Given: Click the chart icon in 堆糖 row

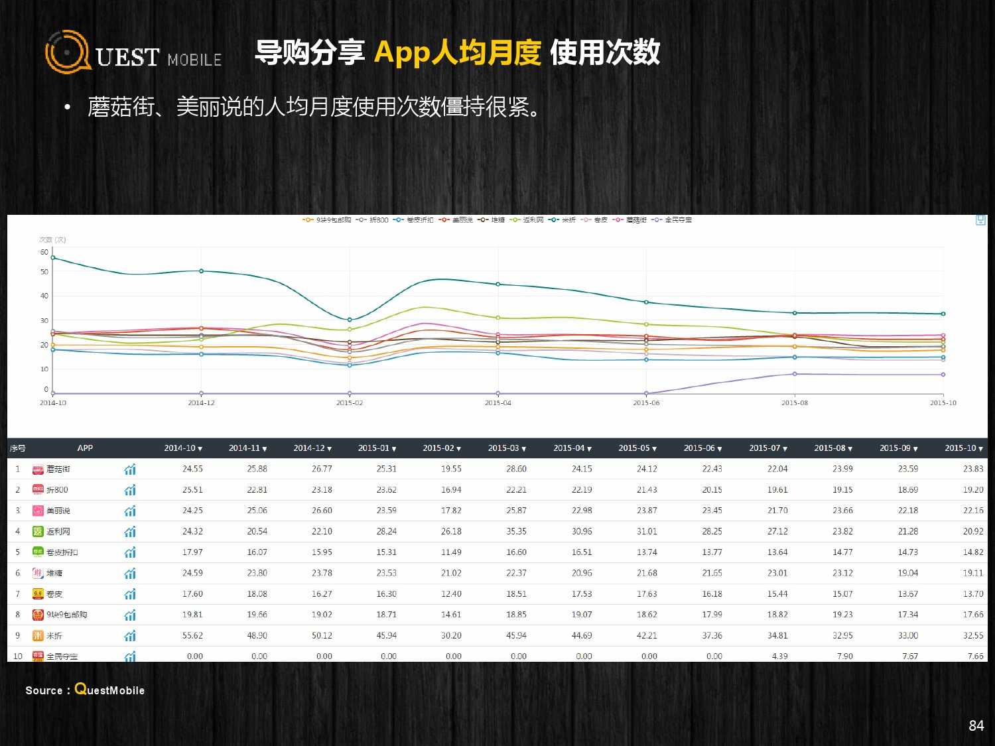Looking at the screenshot, I should [x=130, y=574].
